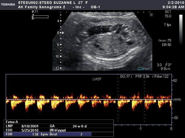185x138 pixels.
Task: Click the depth scale marker 4
Action: pos(58,21)
